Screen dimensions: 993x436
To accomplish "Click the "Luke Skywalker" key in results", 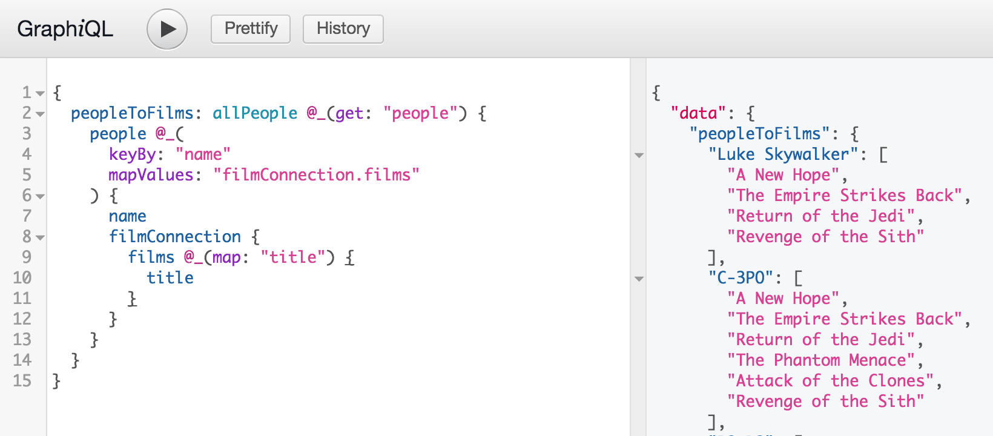I will pos(784,154).
